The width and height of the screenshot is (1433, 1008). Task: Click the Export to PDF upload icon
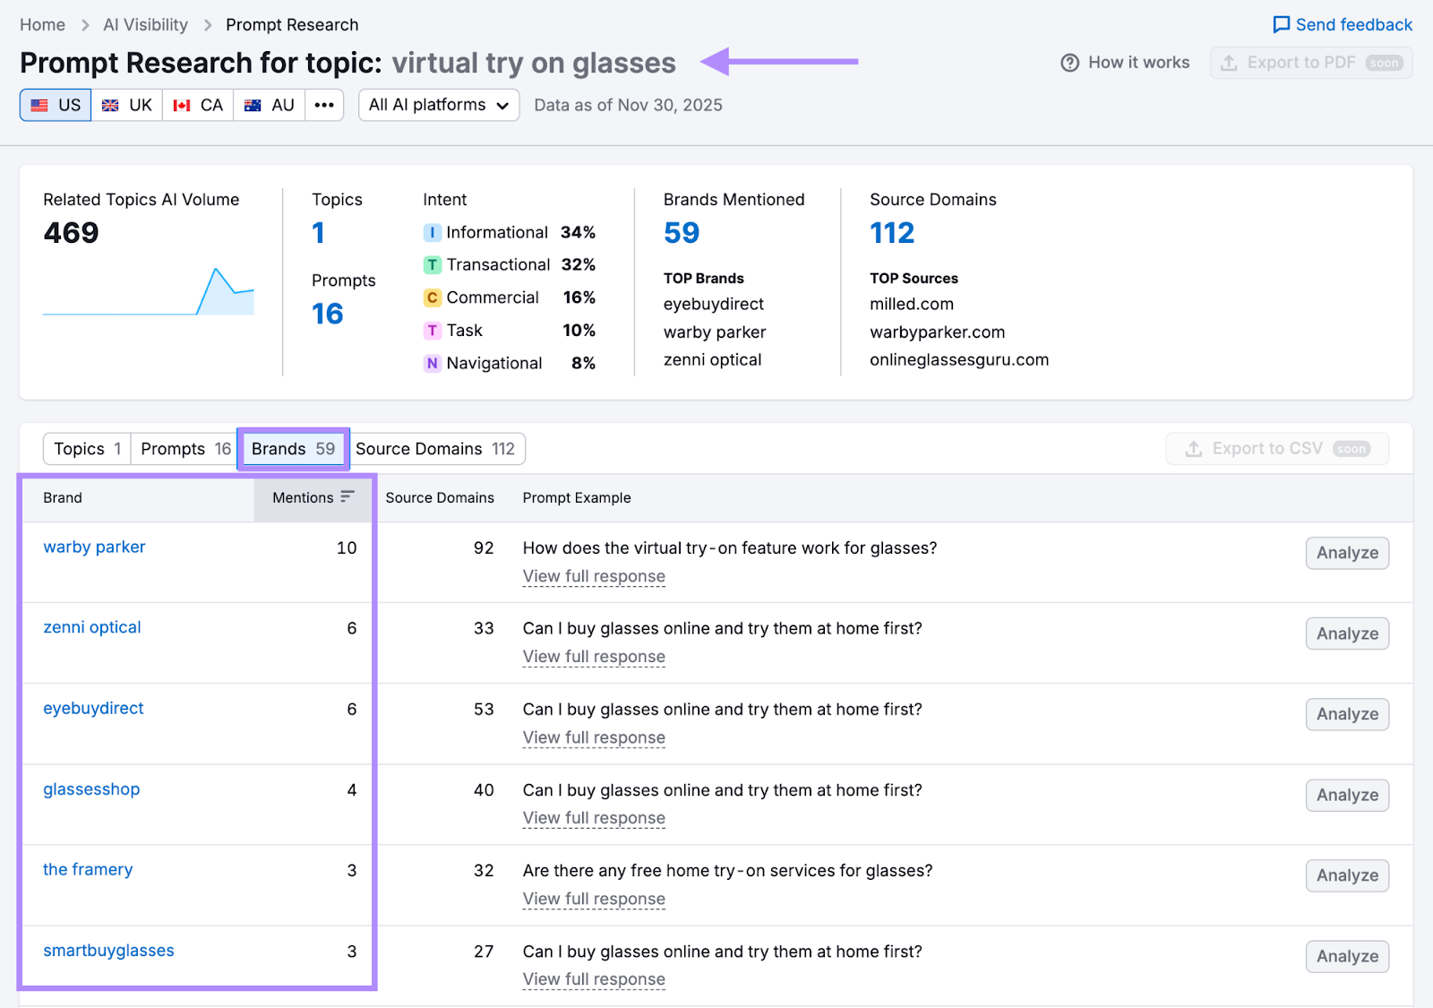(x=1229, y=63)
